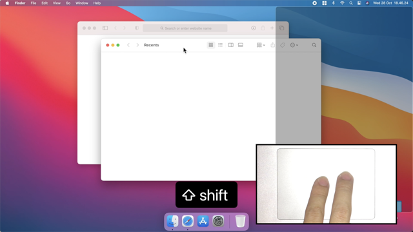Click the screen recording menu bar icon
The width and height of the screenshot is (413, 232).
314,3
